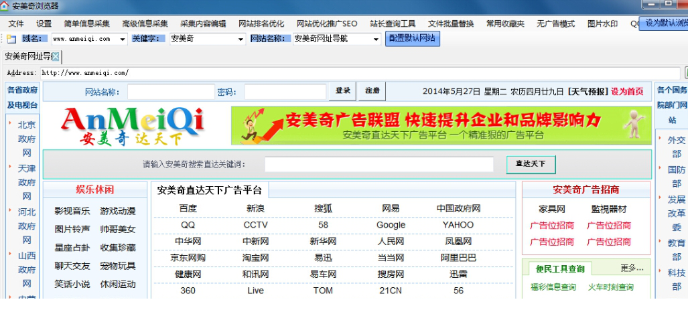Viewport: 688px width, 310px height.
Task: Open the CCTV link
Action: pos(255,225)
